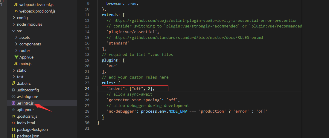The width and height of the screenshot is (329, 138).
Task: Click the JS icon beside .postcssrc.js
Action: tap(14, 116)
